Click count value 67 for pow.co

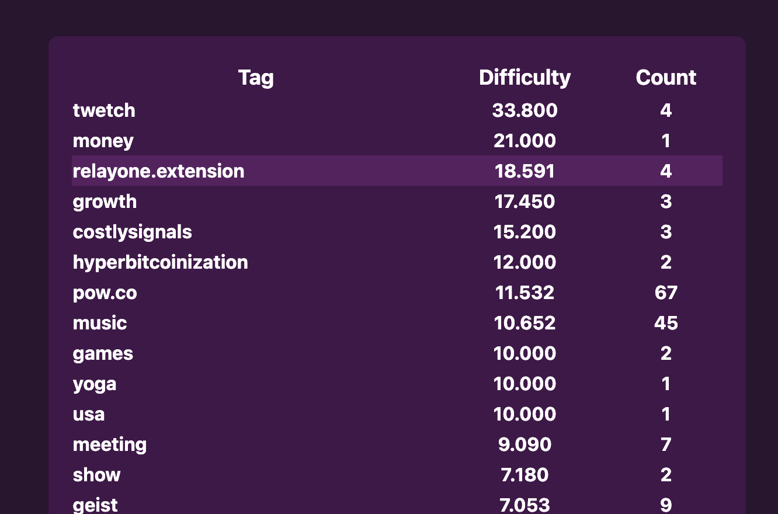pos(666,293)
